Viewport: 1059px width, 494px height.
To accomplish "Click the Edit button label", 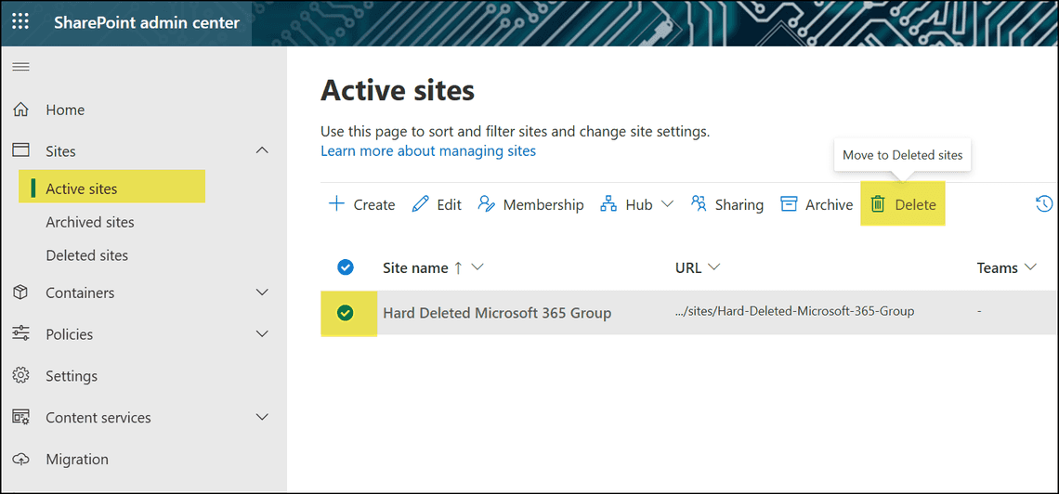I will click(449, 204).
